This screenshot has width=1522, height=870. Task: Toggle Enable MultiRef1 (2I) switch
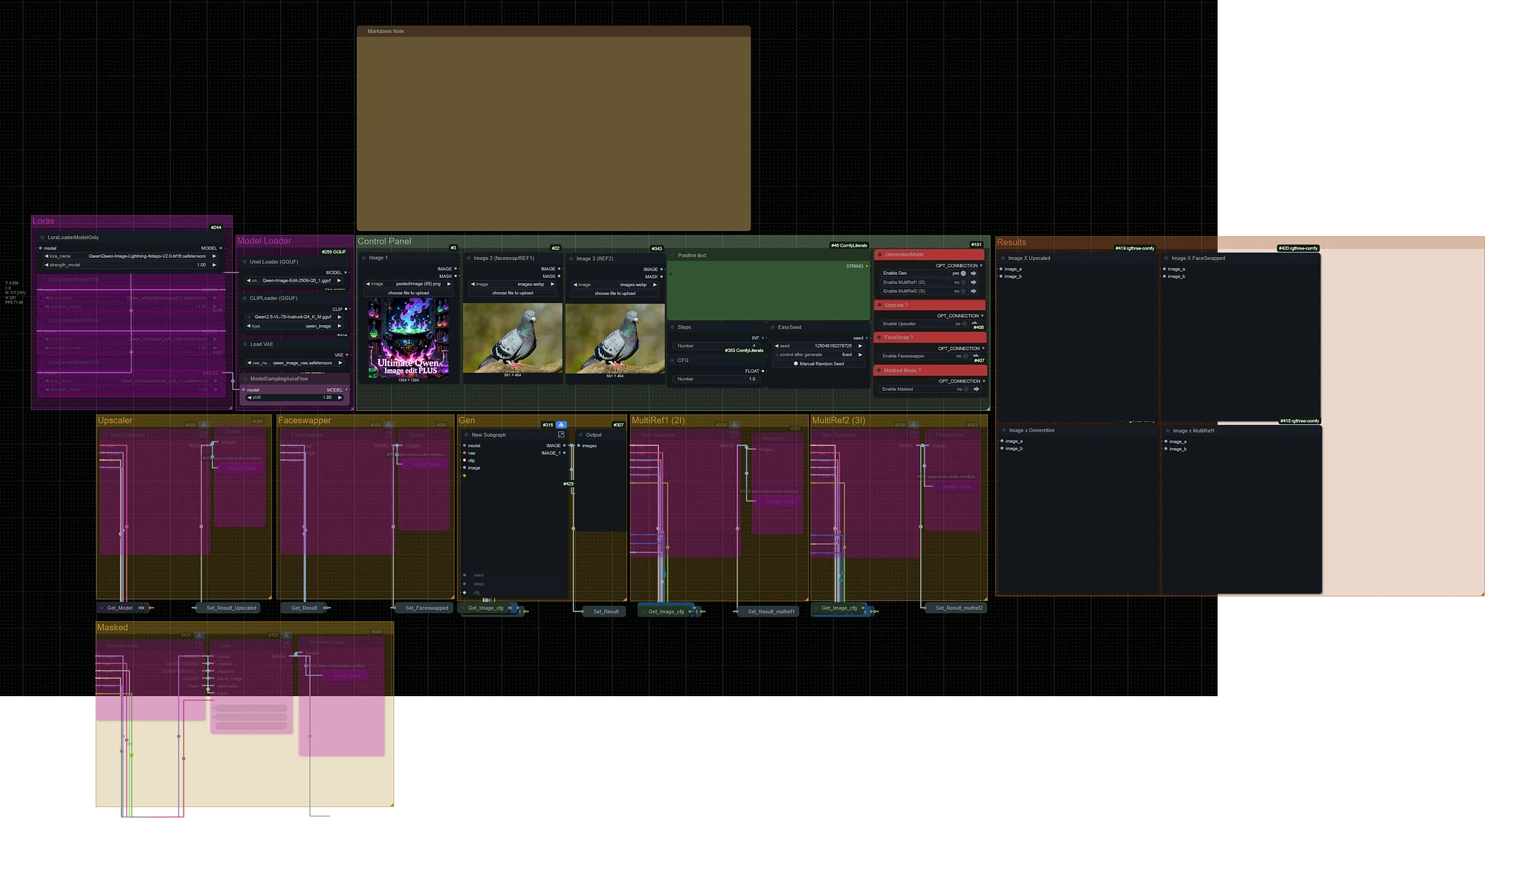[962, 282]
